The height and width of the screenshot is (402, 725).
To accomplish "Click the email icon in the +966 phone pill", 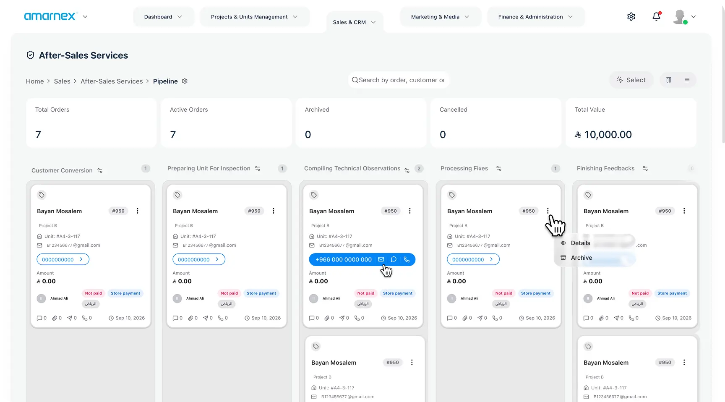I will 381,259.
